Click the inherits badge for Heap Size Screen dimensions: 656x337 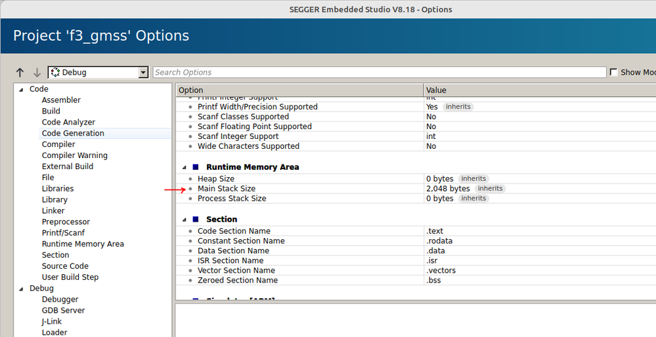(473, 179)
